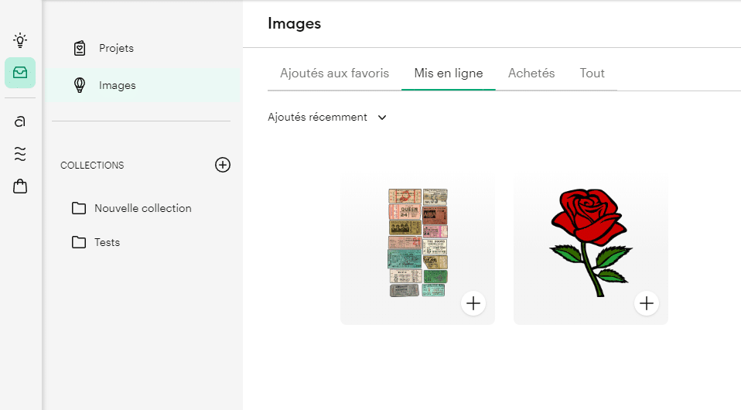The width and height of the screenshot is (741, 410).
Task: Open the lightbulb ideas icon in sidebar
Action: (x=20, y=40)
